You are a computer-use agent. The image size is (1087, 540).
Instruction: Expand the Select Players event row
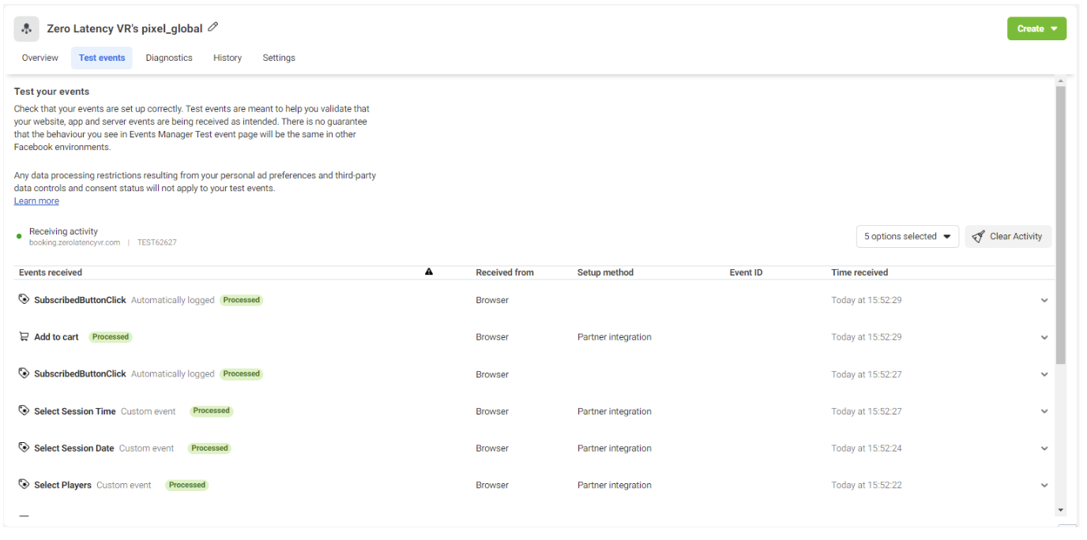(1044, 486)
